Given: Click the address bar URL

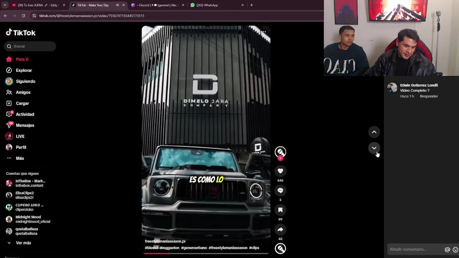Looking at the screenshot, I should tap(92, 16).
